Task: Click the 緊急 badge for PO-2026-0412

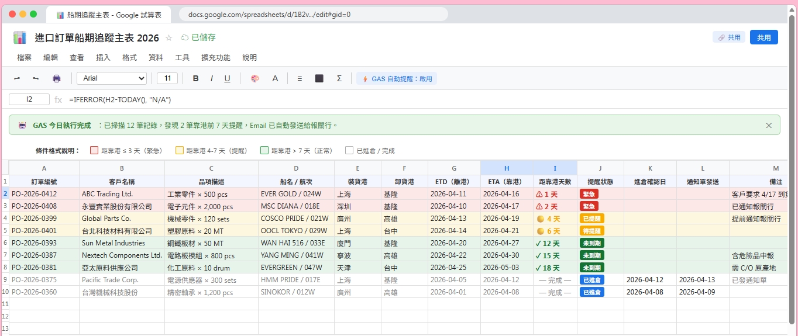Action: [589, 194]
